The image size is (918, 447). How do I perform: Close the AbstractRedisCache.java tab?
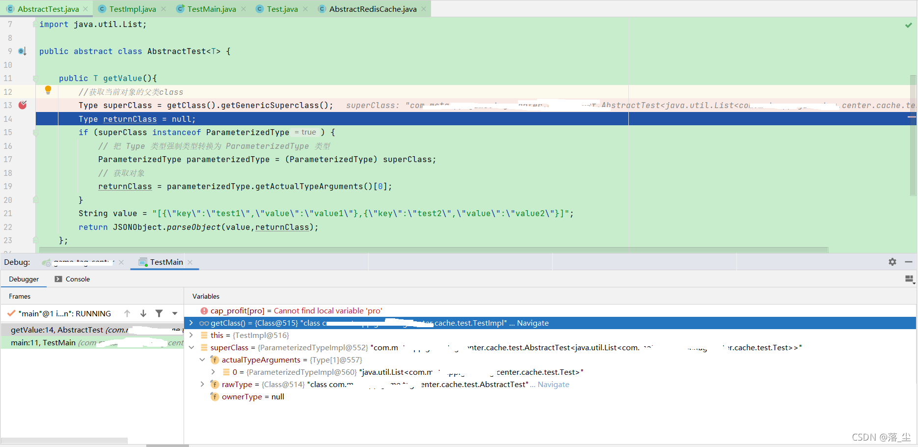pyautogui.click(x=424, y=9)
